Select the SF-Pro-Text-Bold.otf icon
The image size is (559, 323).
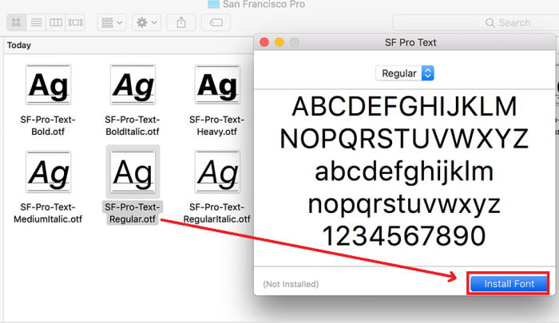click(x=49, y=85)
